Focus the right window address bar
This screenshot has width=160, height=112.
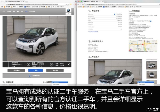(122, 4)
